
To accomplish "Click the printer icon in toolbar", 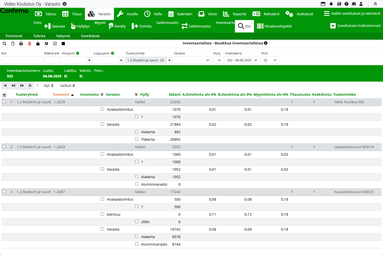I will 21,44.
